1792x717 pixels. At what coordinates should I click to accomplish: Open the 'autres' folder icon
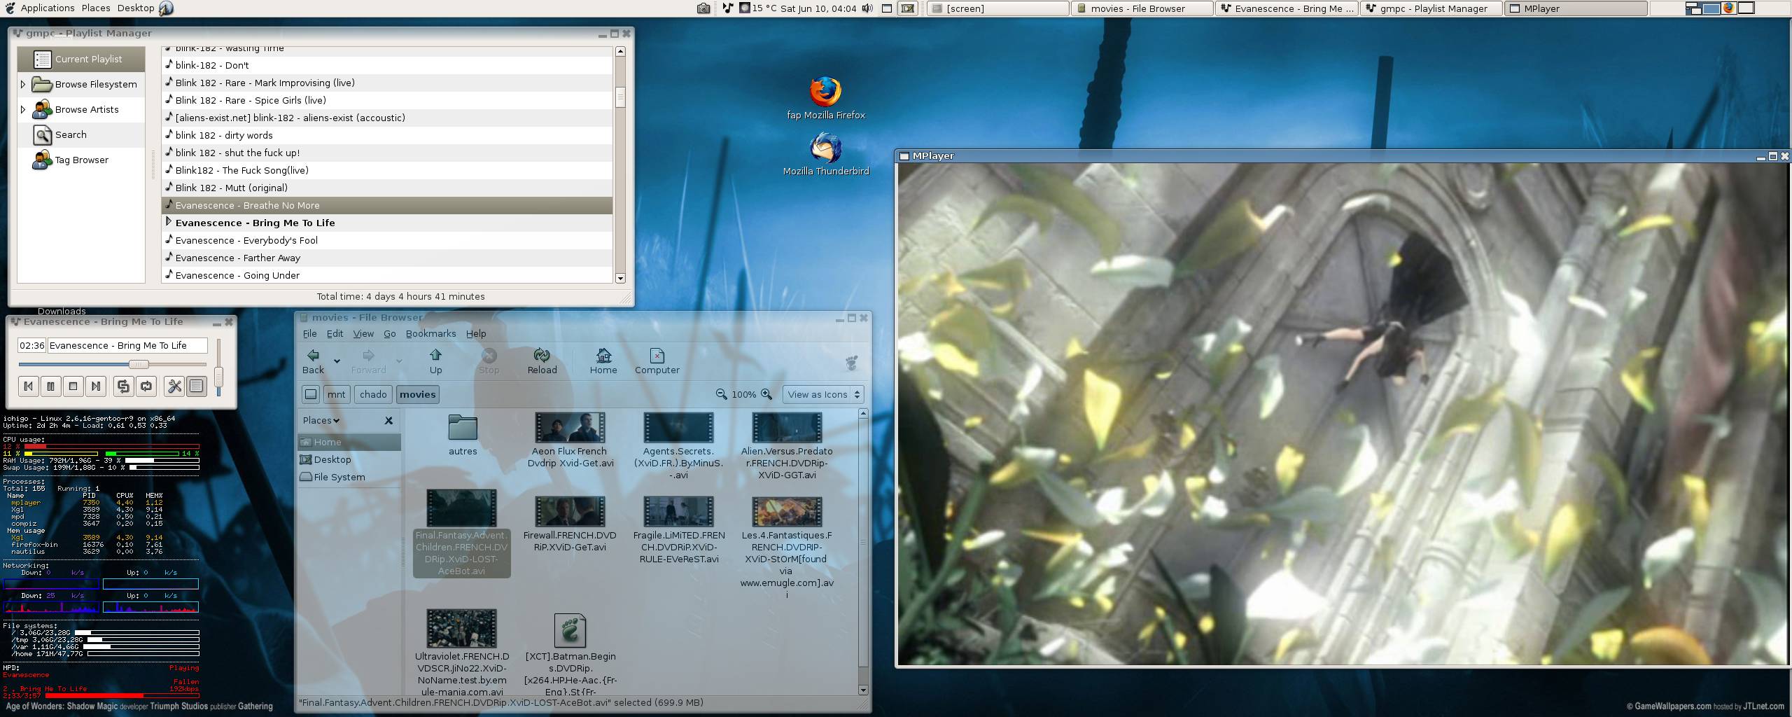[463, 427]
